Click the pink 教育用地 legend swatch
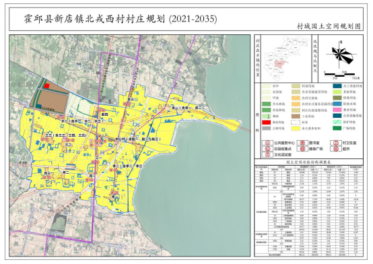Image resolution: width=373 pixels, height=264 pixels. pos(337,110)
